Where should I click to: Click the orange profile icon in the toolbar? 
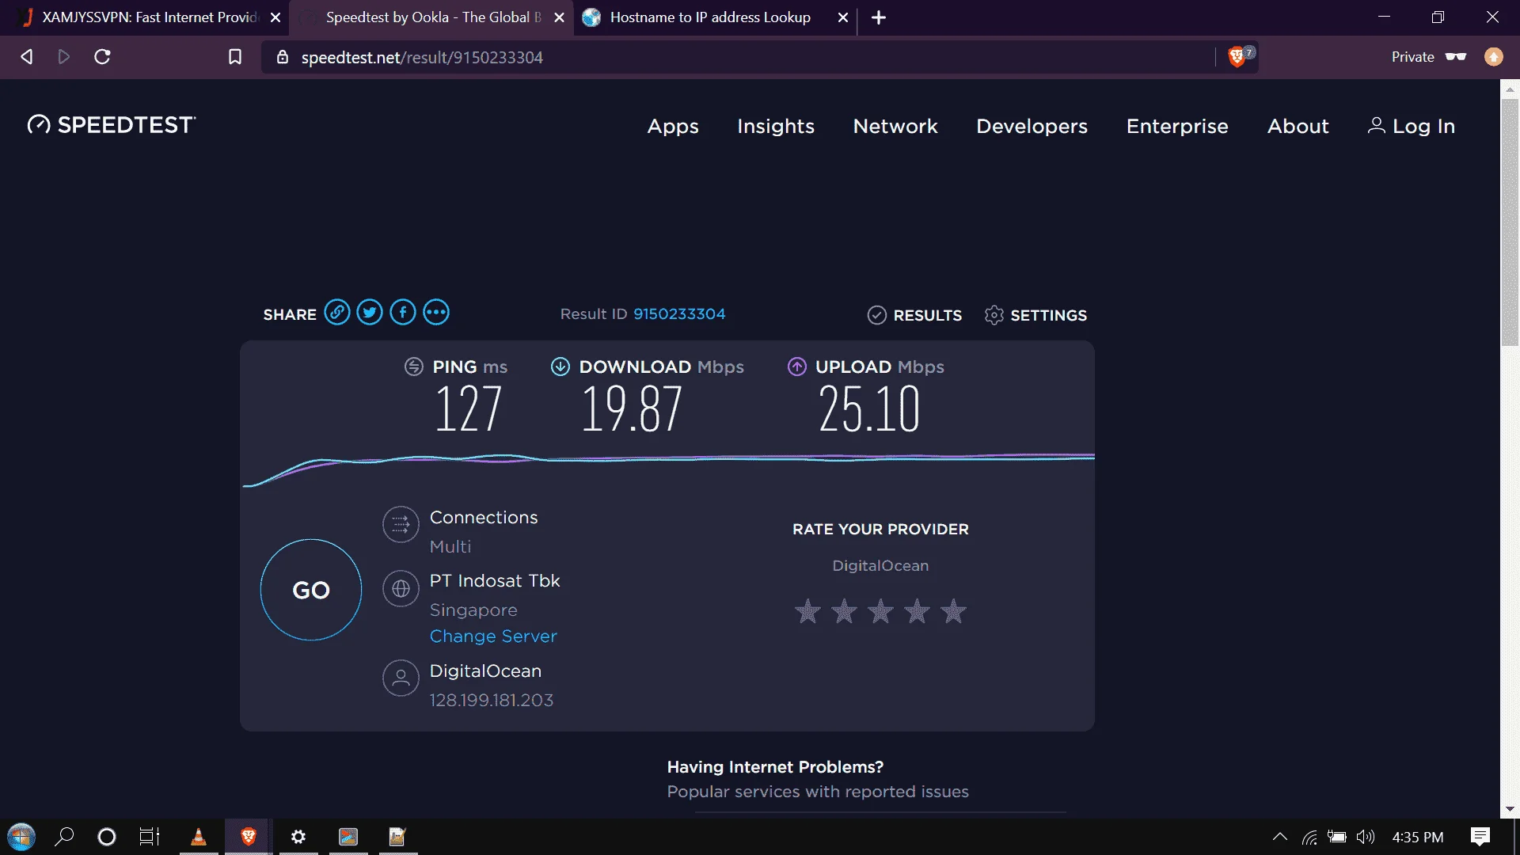click(1494, 57)
